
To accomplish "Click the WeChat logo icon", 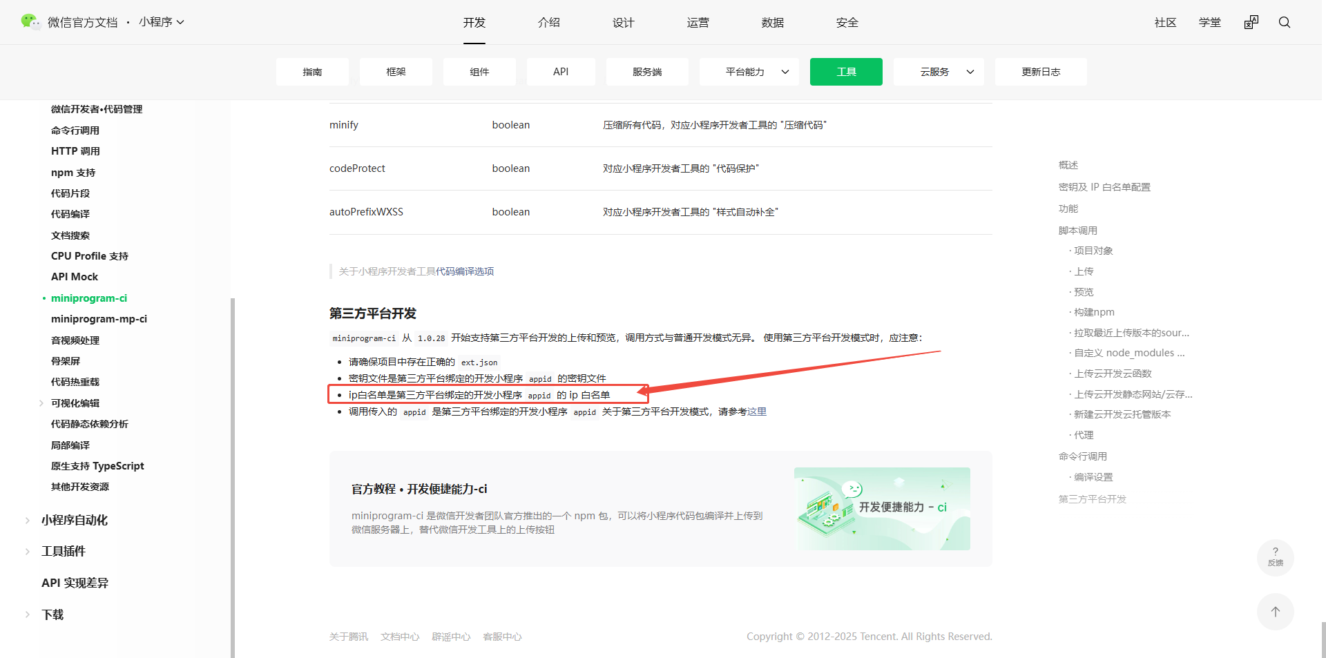I will (x=30, y=22).
